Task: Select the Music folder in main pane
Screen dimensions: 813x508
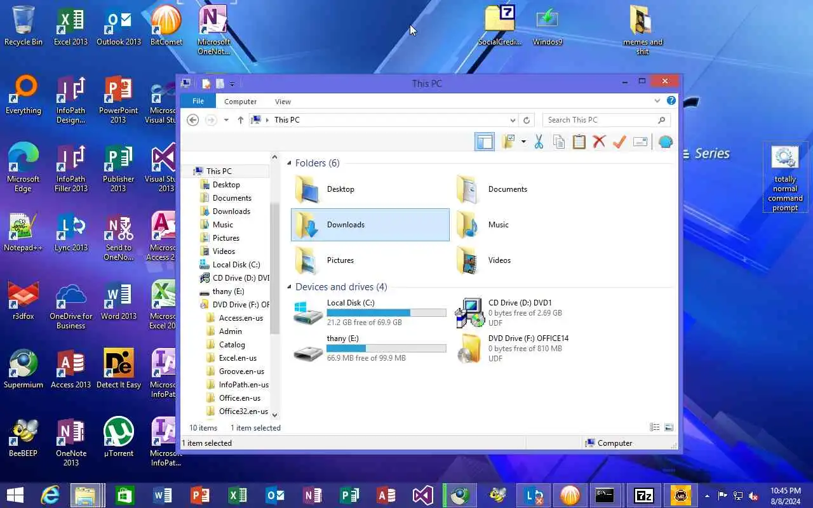Action: (532, 225)
